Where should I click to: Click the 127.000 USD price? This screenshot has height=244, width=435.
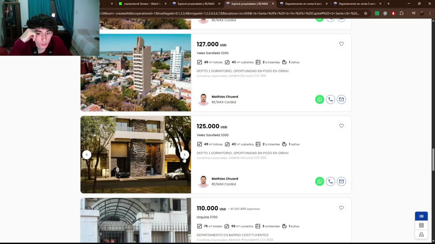point(211,44)
